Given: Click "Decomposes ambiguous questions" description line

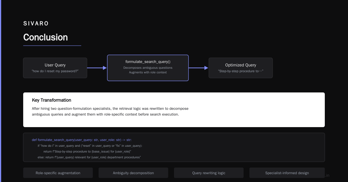Looking at the screenshot, I should click(x=148, y=68).
